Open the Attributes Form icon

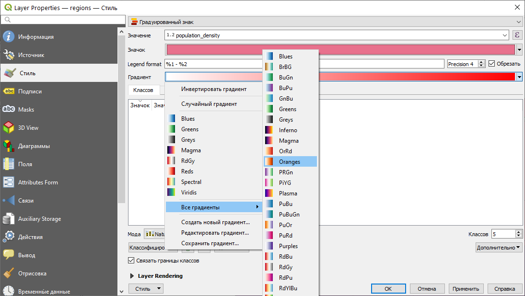(x=9, y=182)
